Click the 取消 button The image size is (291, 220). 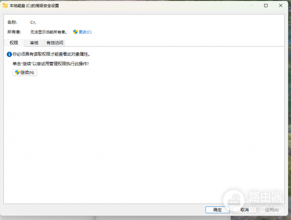[x=244, y=210]
